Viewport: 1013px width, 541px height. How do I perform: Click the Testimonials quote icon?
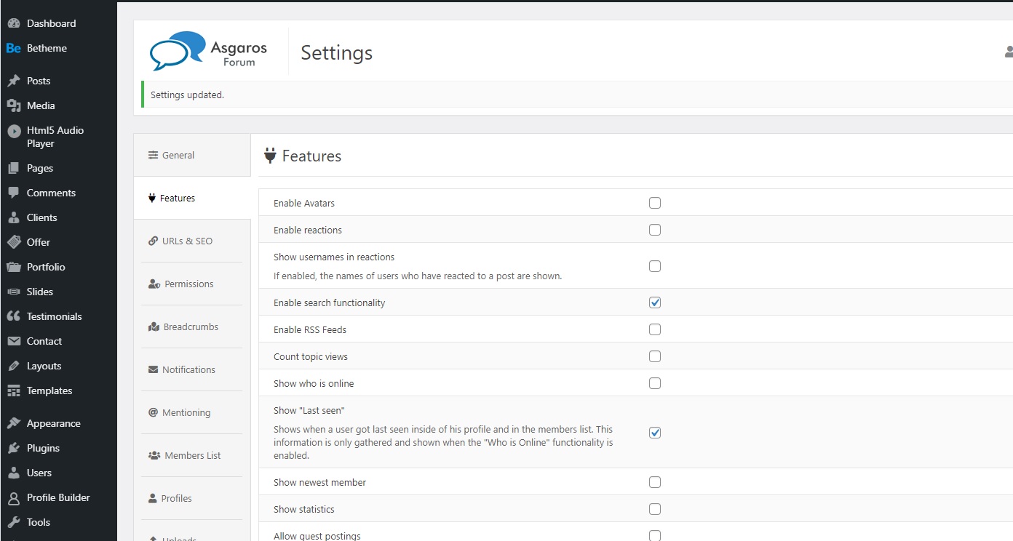(x=14, y=316)
